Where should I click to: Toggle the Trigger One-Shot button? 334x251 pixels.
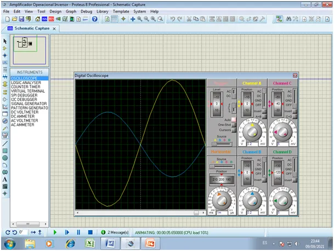point(234,125)
